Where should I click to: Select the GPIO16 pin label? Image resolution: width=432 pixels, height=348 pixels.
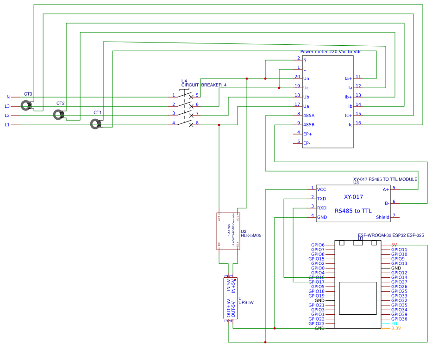point(317,277)
